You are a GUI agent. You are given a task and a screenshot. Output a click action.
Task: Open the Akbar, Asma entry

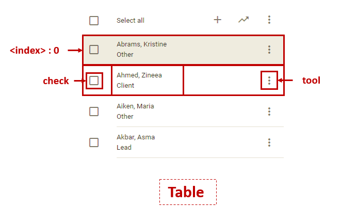coord(136,137)
